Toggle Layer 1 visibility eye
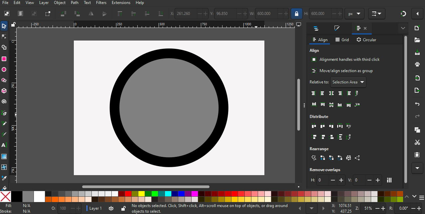The image size is (425, 214). 111,208
